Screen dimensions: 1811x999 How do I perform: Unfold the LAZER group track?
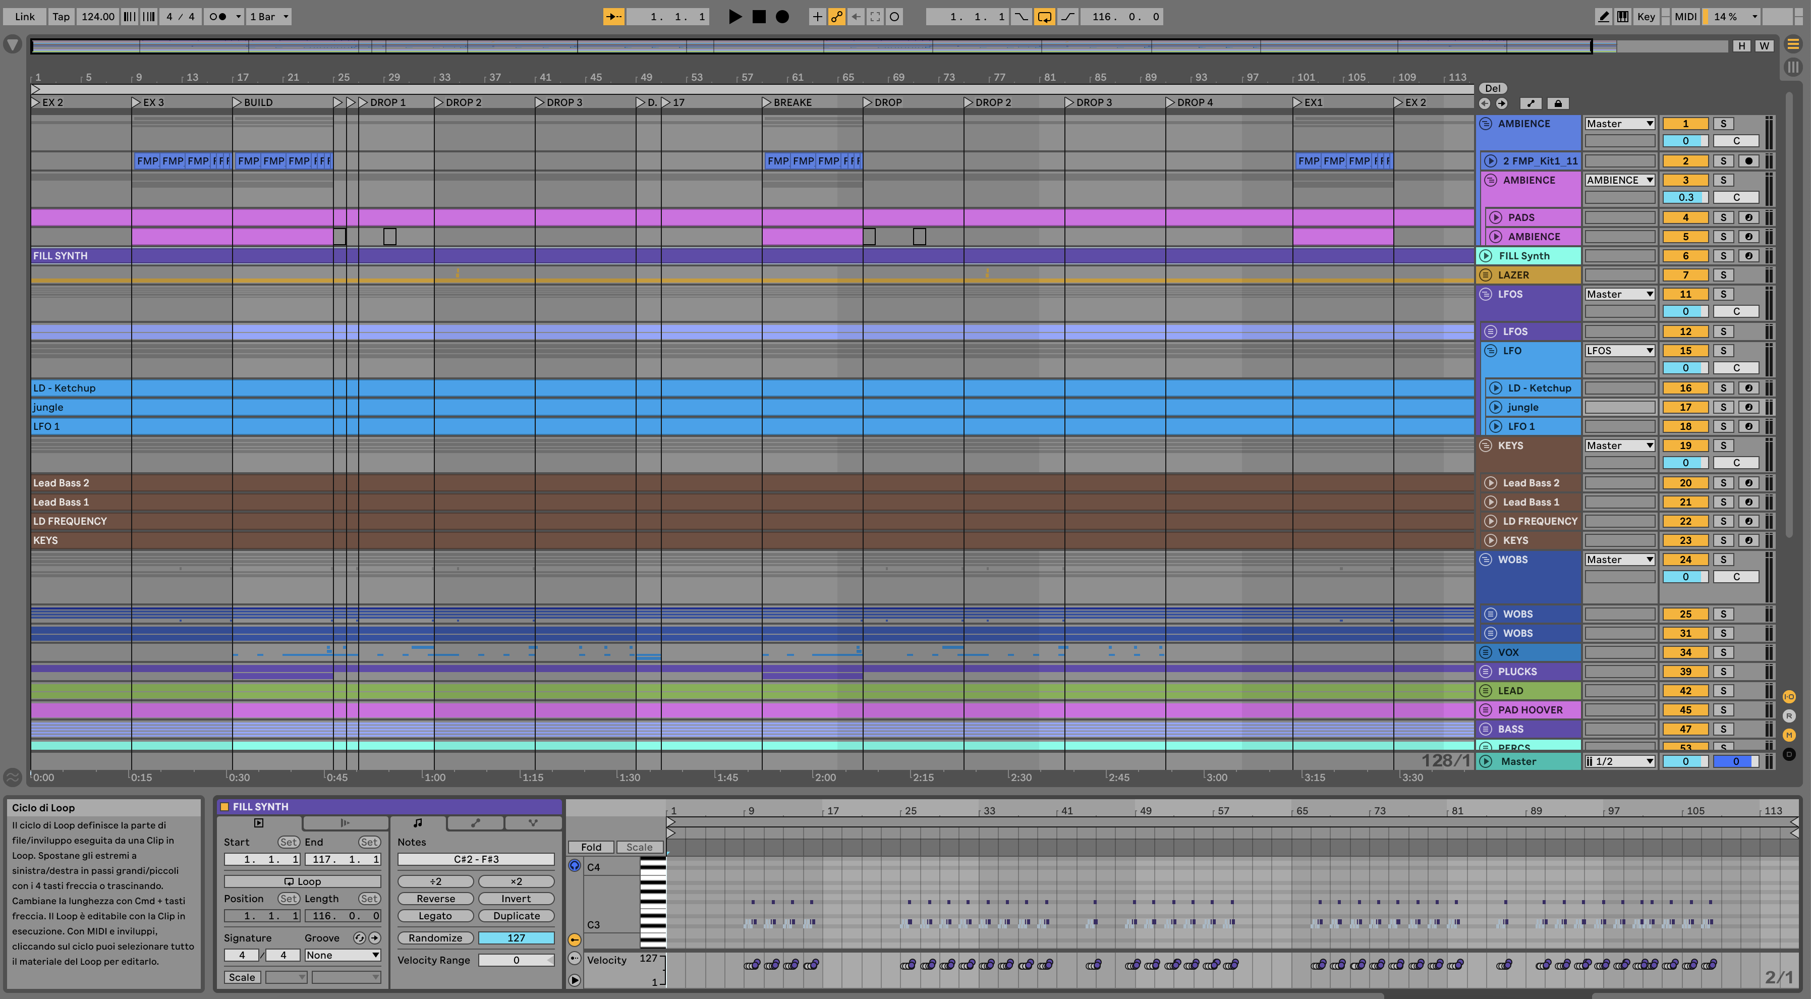click(1486, 275)
